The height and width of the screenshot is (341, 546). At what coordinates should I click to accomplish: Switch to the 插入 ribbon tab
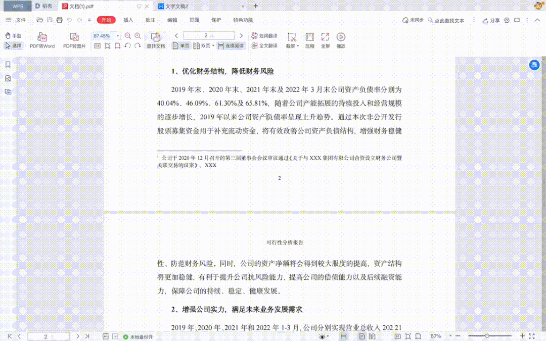click(x=127, y=20)
